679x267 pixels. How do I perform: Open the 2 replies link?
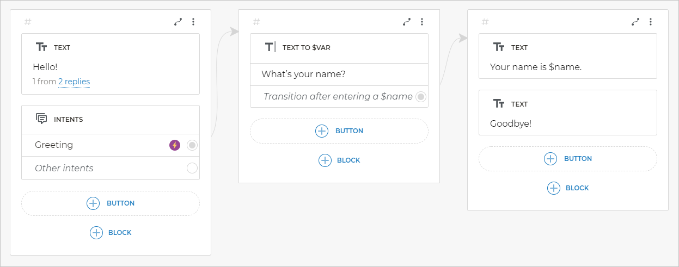74,82
